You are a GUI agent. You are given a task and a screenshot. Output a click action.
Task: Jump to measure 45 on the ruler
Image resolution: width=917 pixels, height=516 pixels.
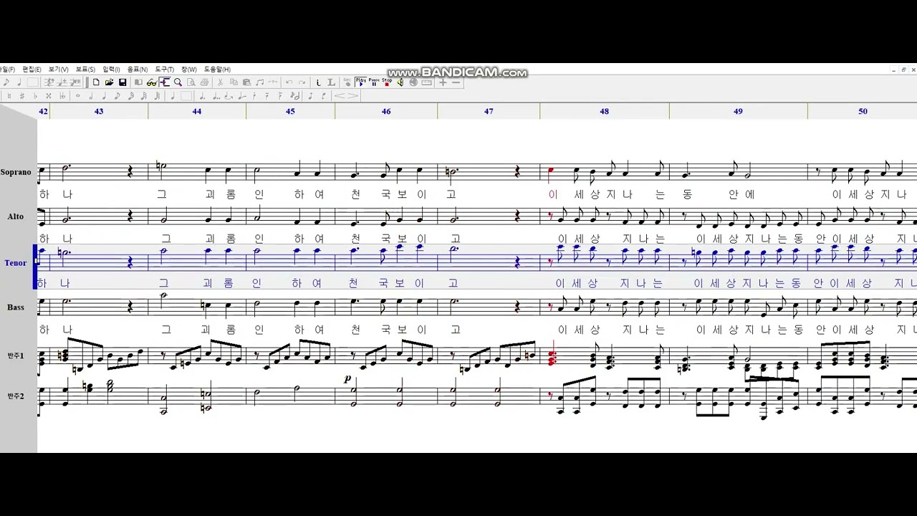point(290,111)
